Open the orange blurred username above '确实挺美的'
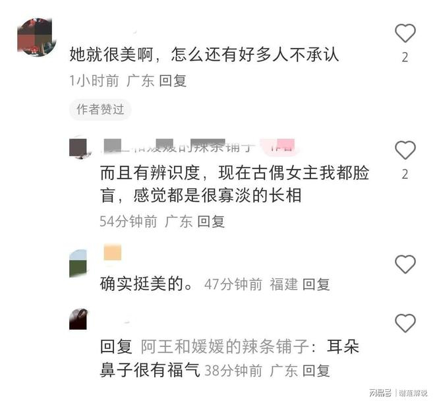The image size is (435, 401). click(112, 252)
